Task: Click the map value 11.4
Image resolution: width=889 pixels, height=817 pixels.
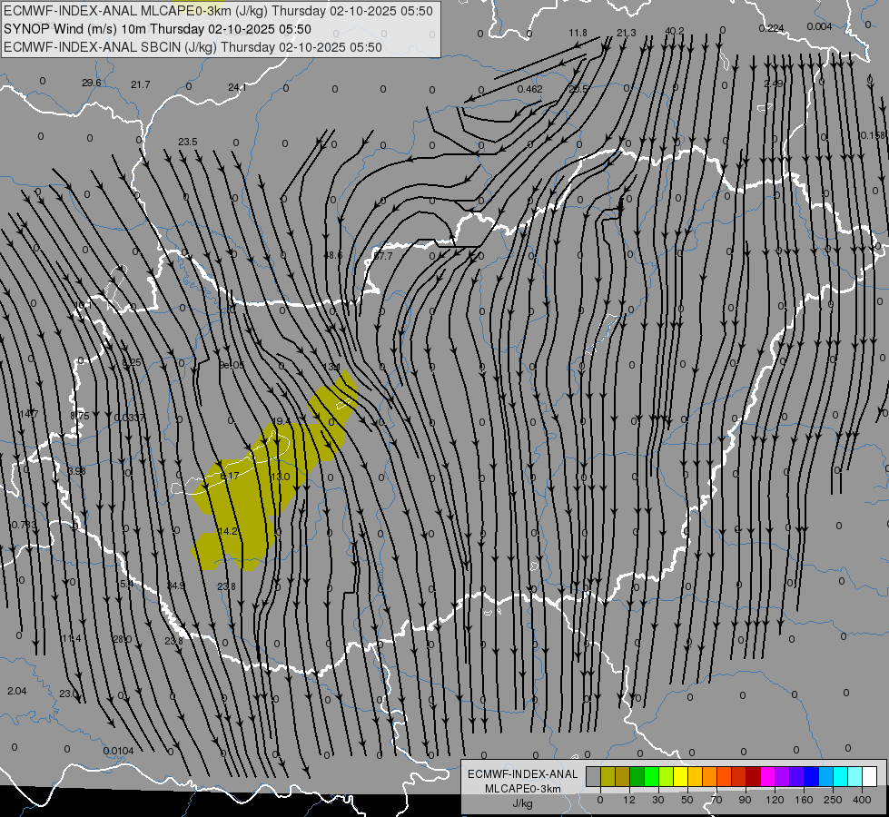Action: pyautogui.click(x=72, y=638)
